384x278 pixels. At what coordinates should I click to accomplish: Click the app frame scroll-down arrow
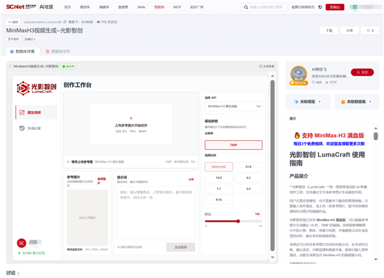click(x=273, y=257)
